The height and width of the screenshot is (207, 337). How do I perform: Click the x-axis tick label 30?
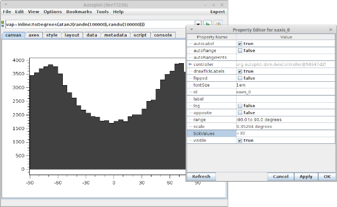tap(142, 183)
